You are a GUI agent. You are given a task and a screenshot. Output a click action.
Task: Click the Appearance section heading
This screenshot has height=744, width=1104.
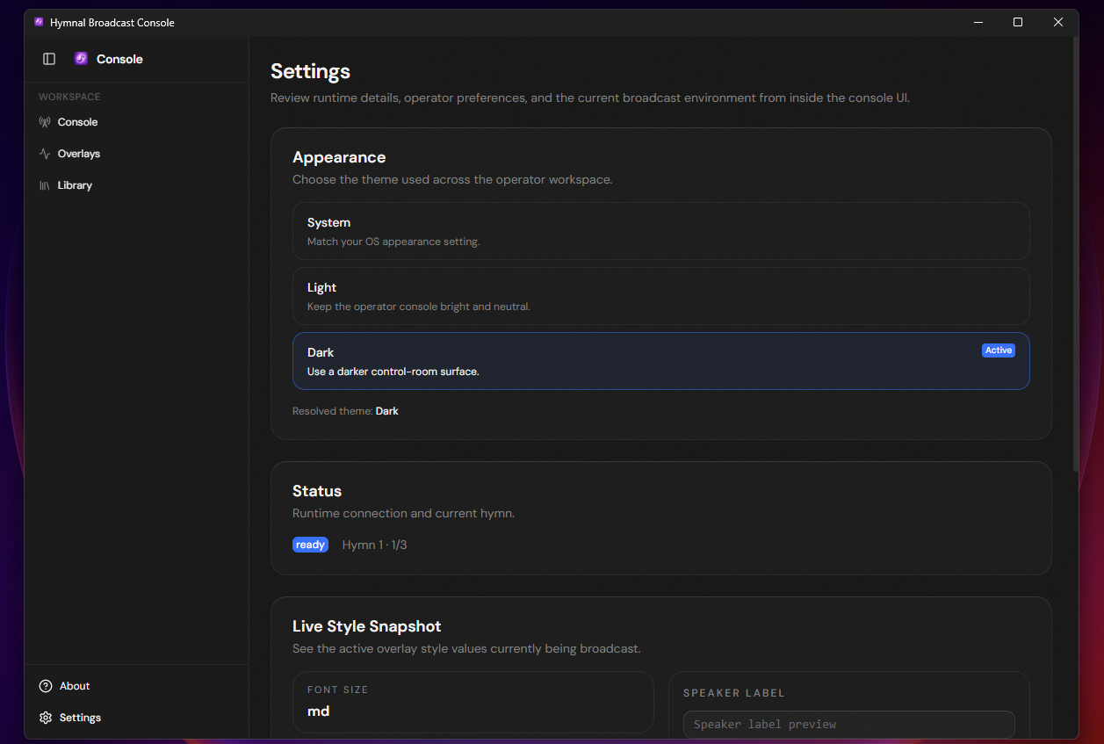pos(339,157)
